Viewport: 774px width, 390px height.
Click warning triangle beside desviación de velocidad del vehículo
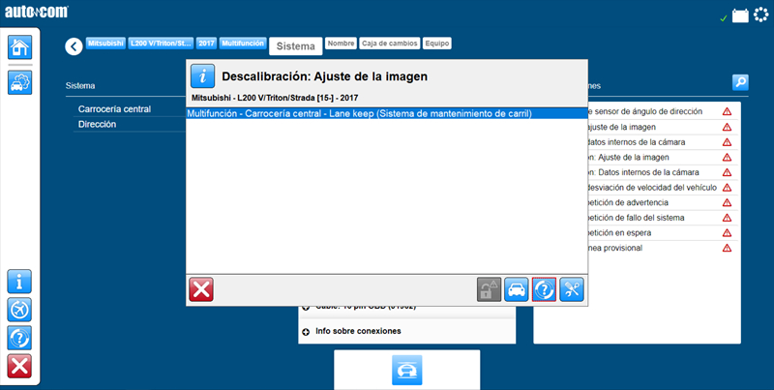pyautogui.click(x=727, y=188)
